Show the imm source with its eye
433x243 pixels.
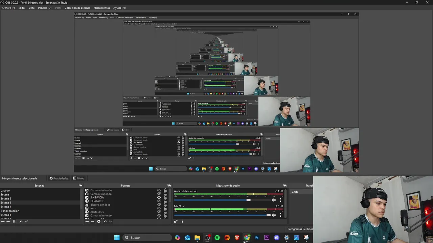tap(159, 208)
